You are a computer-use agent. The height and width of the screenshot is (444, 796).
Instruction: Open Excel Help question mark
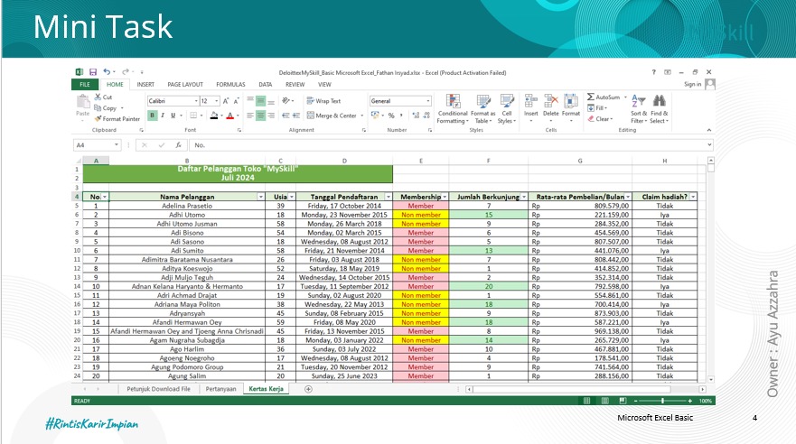pyautogui.click(x=654, y=72)
